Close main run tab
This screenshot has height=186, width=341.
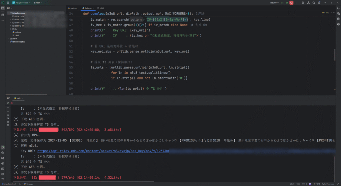[x=22, y=98]
